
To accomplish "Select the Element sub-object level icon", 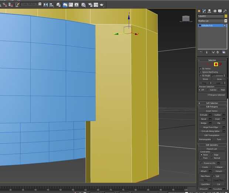I will (x=220, y=64).
